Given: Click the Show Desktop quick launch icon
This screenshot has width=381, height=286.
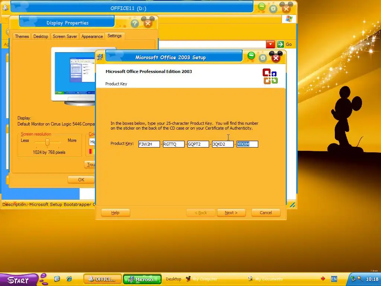Looking at the screenshot, I should (57, 279).
